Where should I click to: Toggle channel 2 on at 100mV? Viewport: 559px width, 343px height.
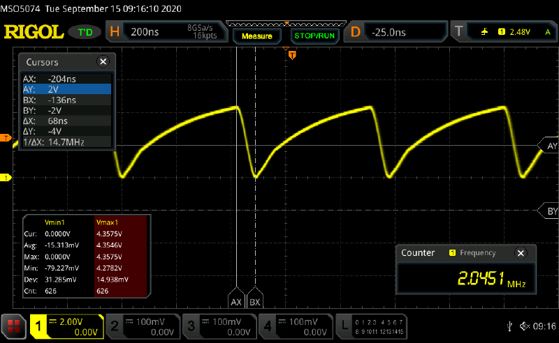143,326
